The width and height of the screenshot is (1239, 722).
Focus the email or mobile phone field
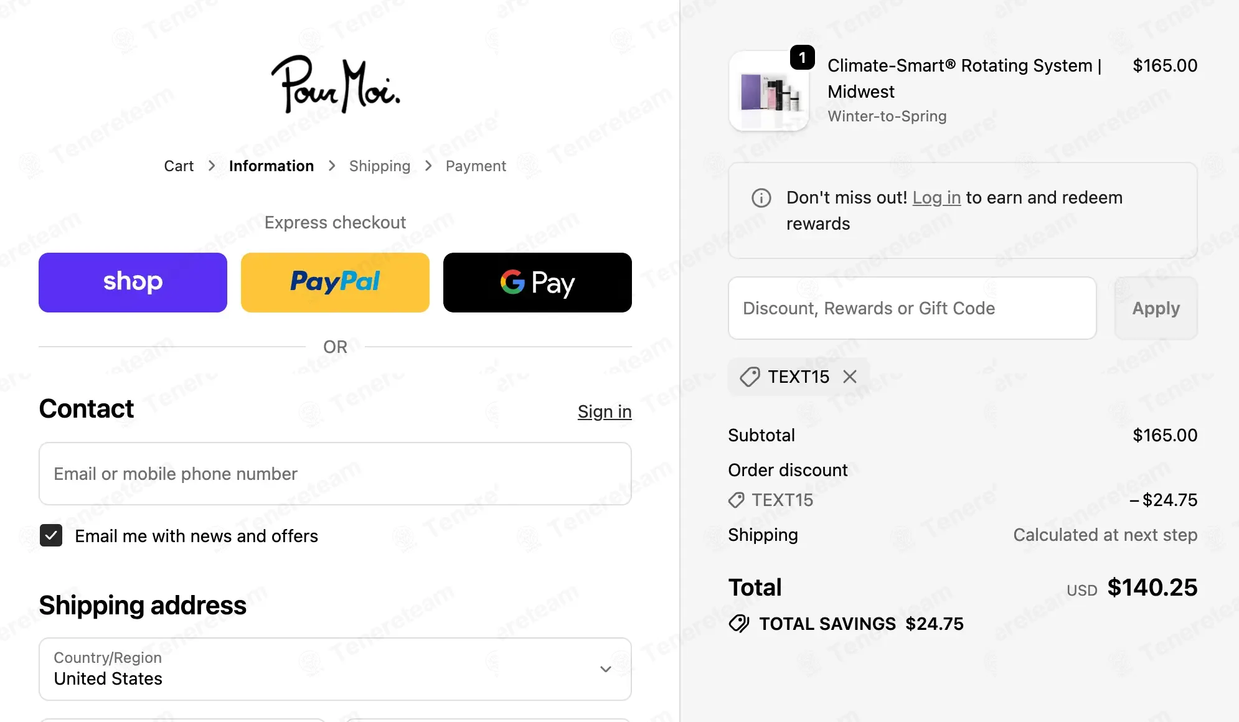pyautogui.click(x=335, y=474)
